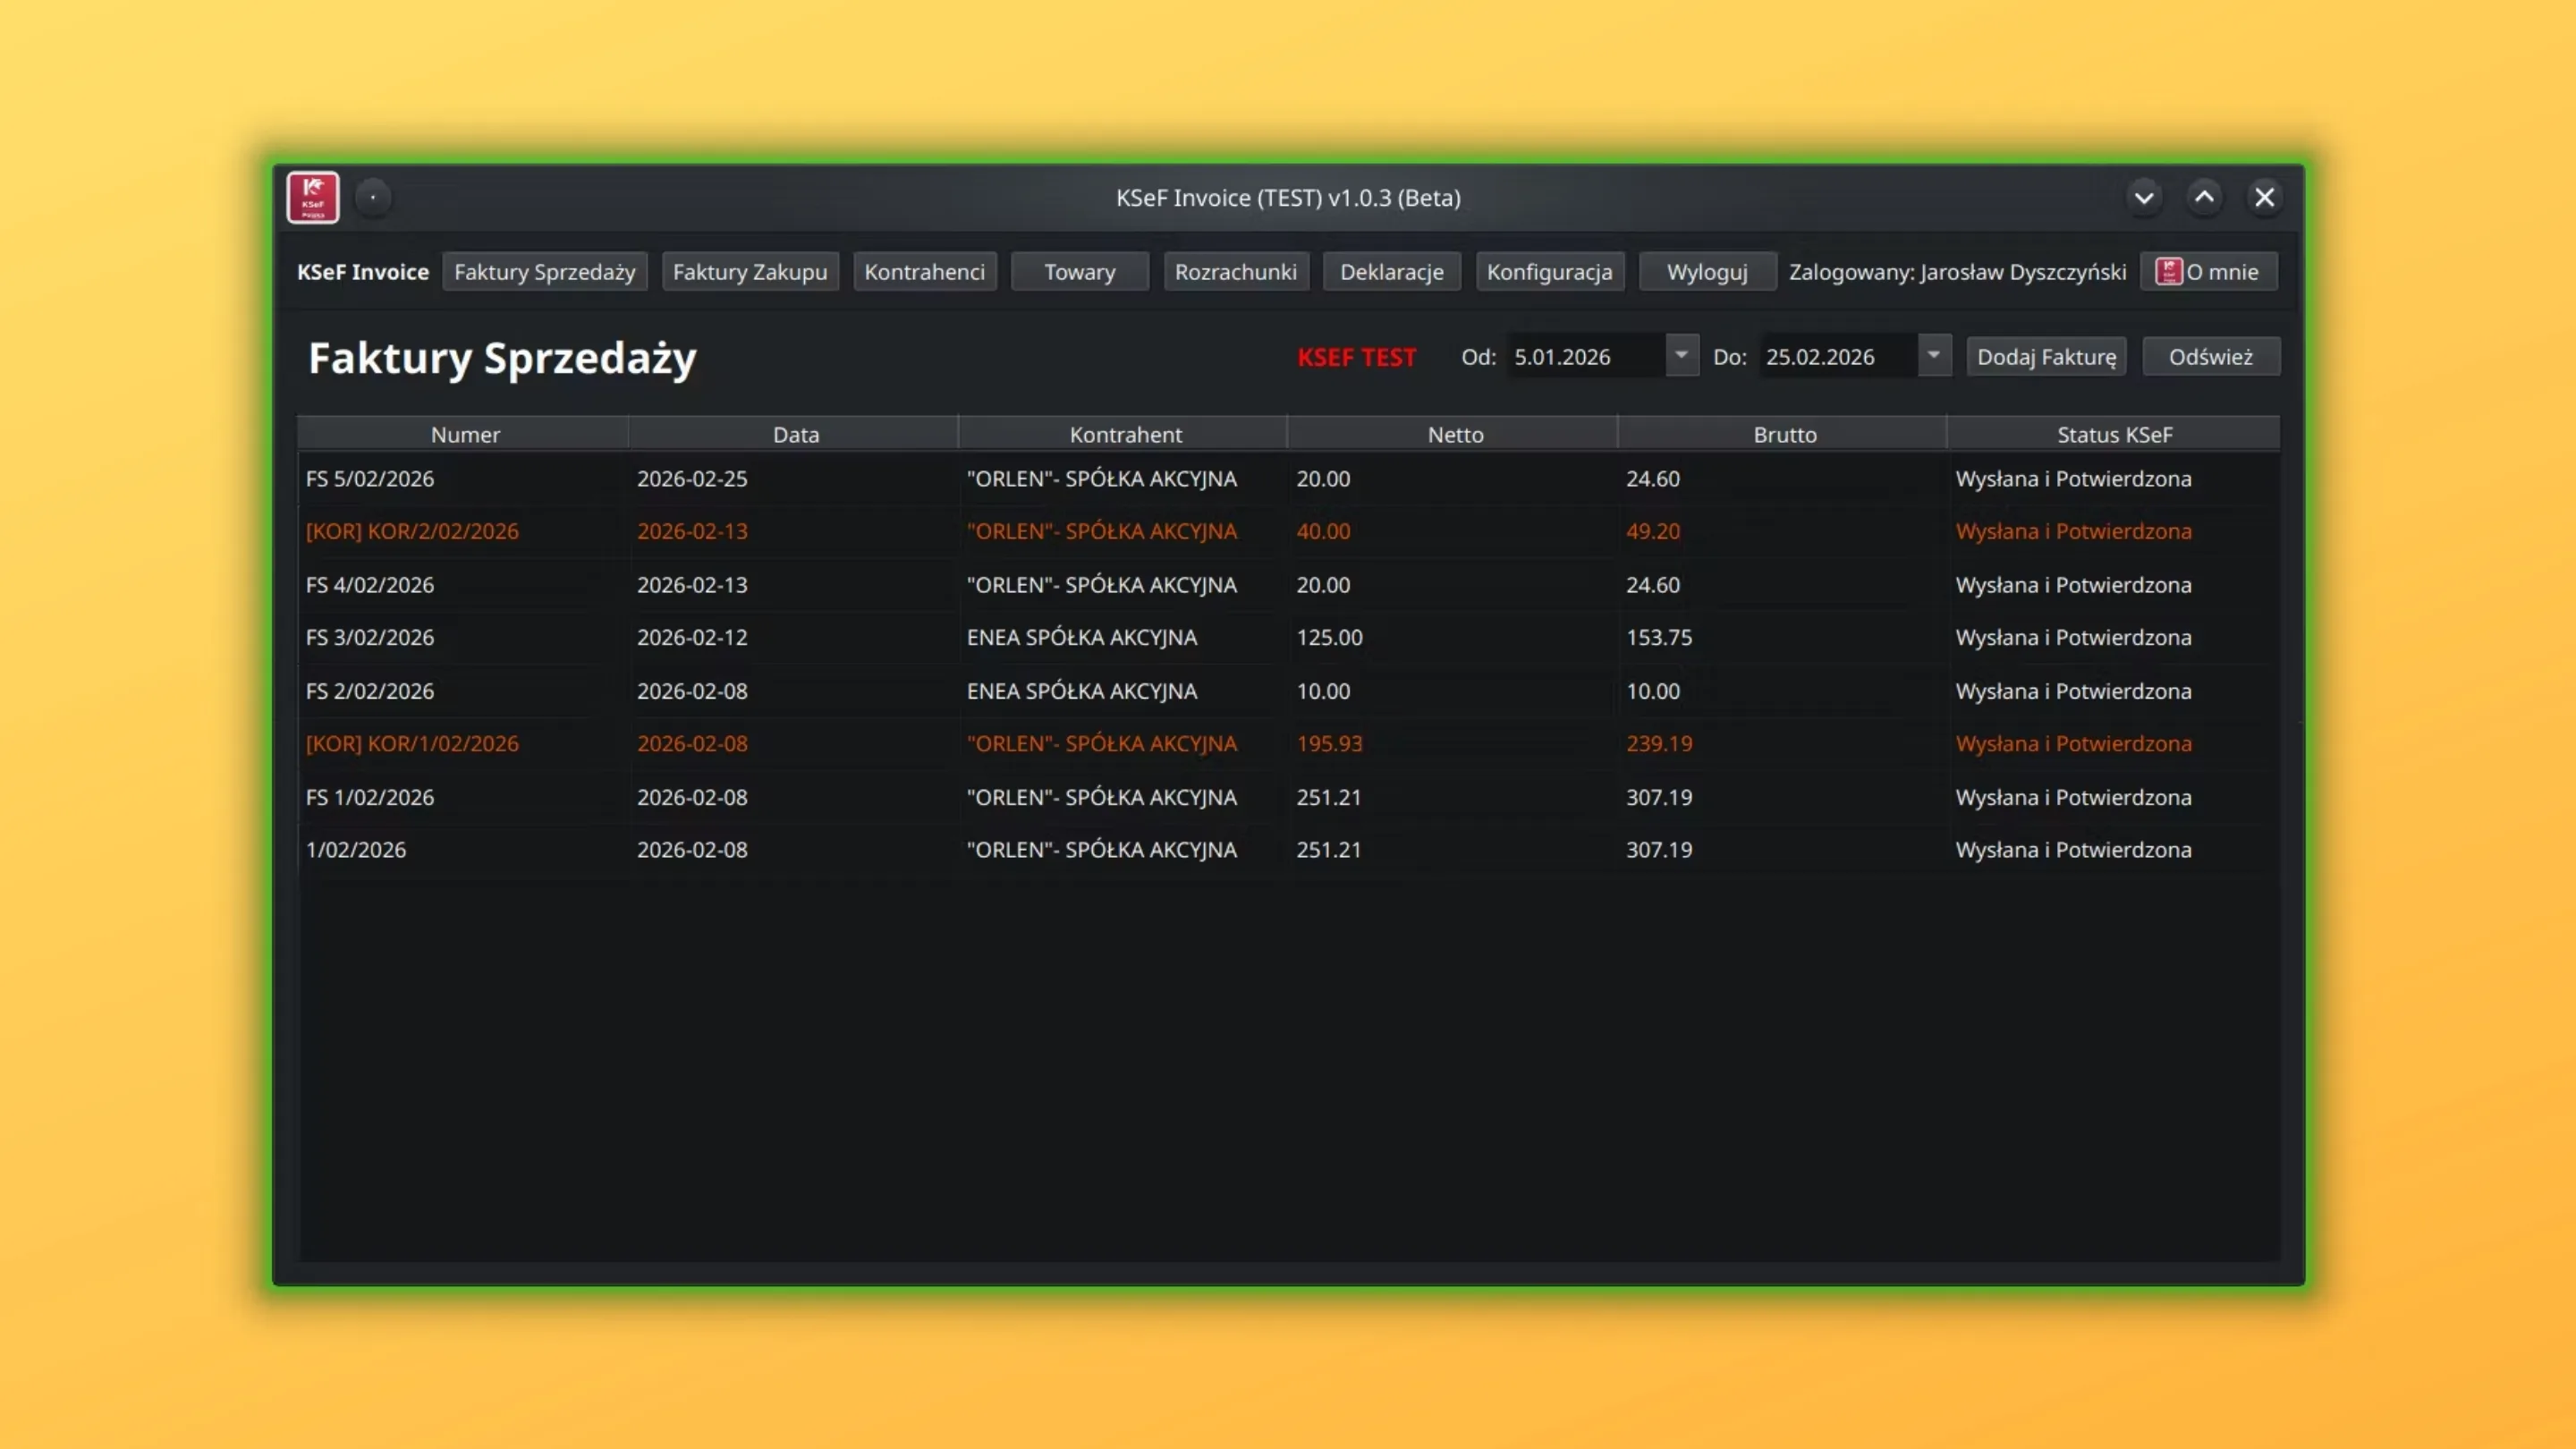Click the KSeF logo icon in the title bar

point(313,196)
